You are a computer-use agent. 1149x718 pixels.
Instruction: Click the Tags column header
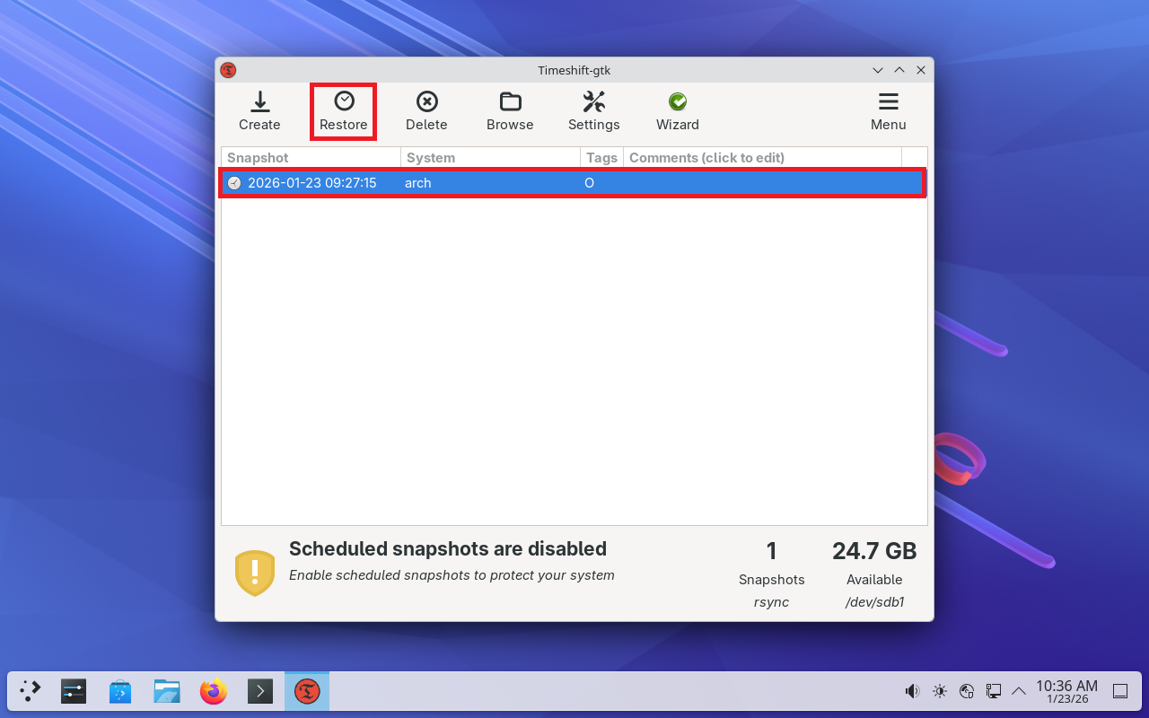point(601,158)
